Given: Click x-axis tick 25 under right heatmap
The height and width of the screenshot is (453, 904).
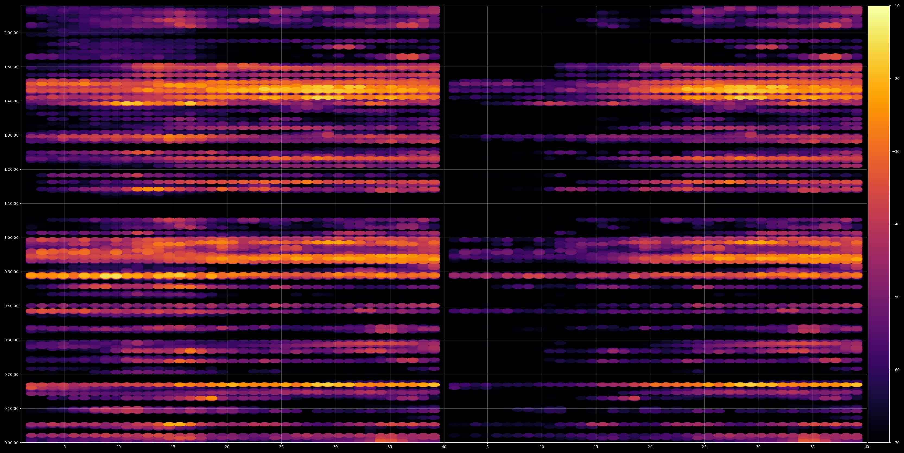Looking at the screenshot, I should (x=704, y=447).
